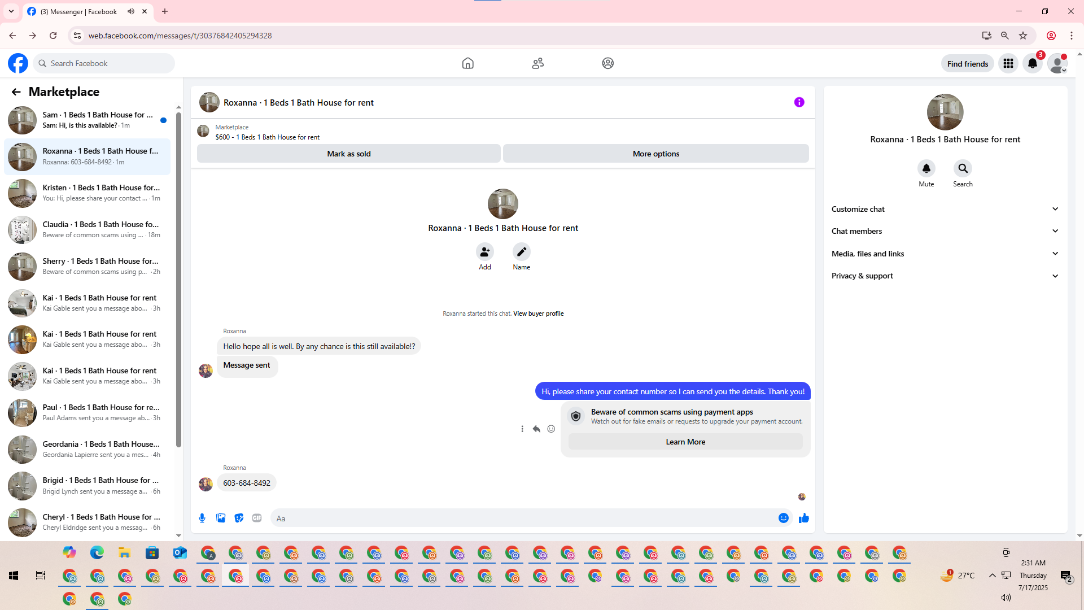
Task: Open Sam's 1 Beds 1 Bath conversation
Action: click(88, 120)
